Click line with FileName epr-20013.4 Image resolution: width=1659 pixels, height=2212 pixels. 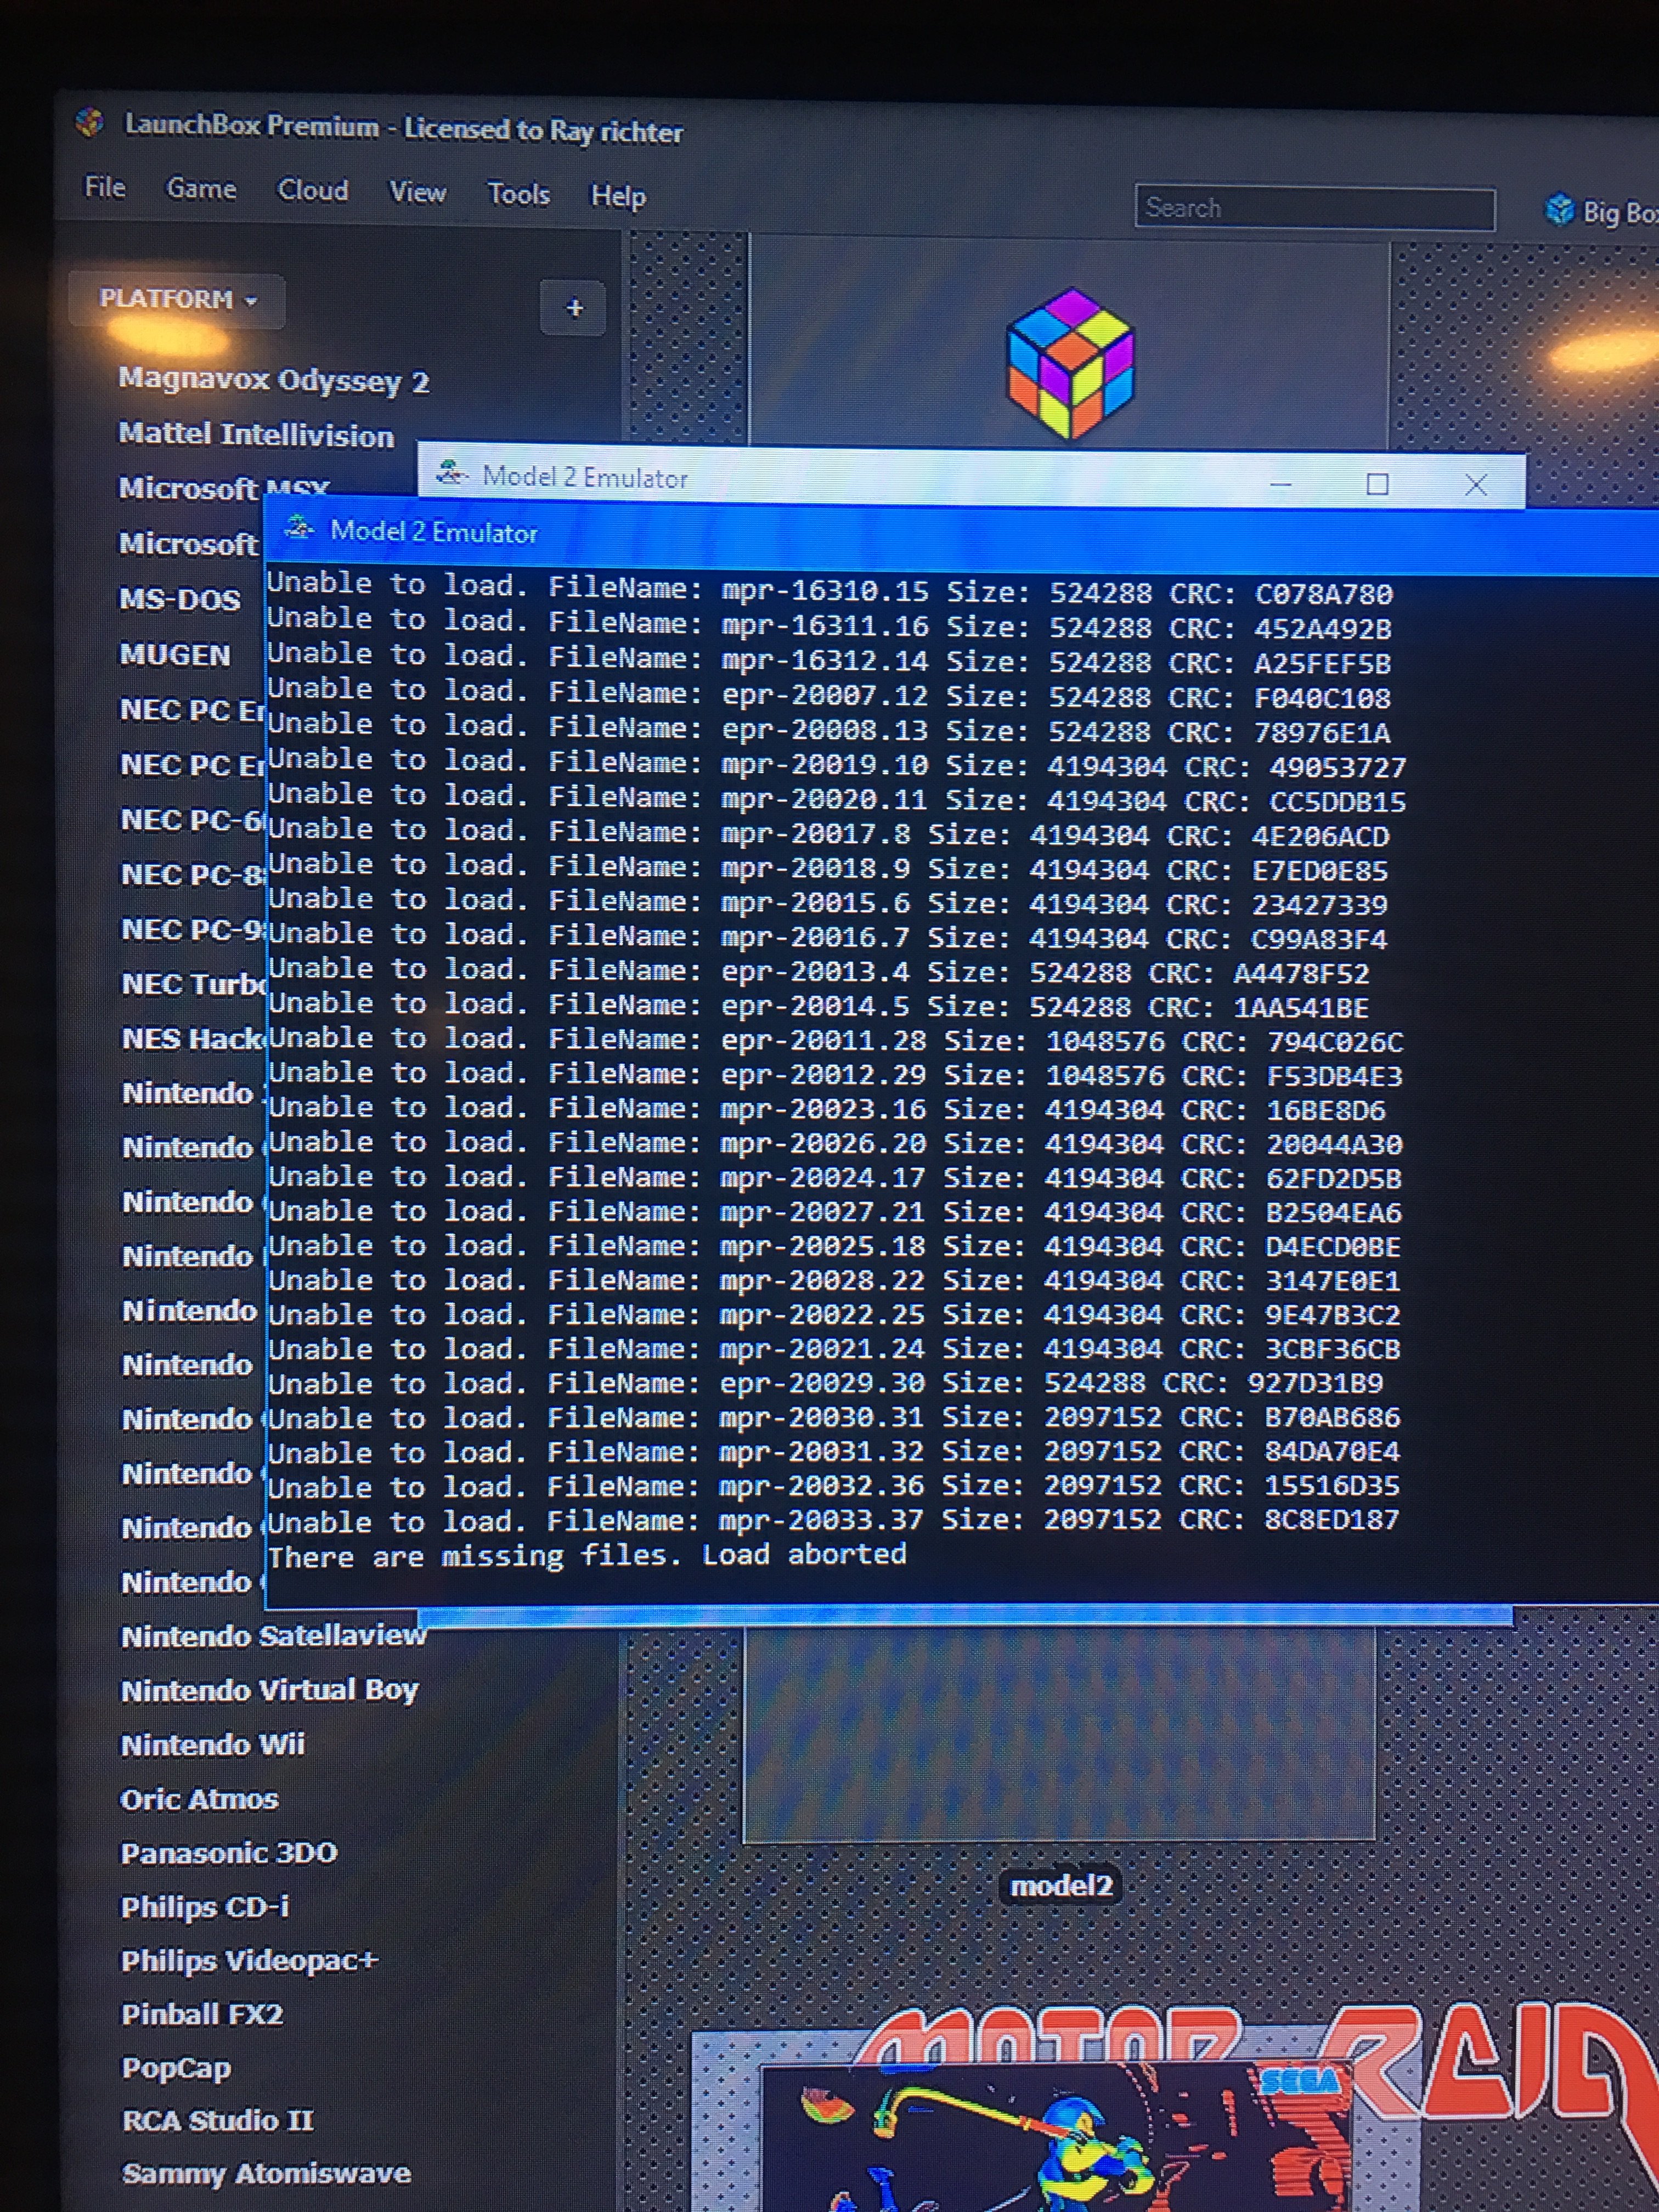[818, 971]
